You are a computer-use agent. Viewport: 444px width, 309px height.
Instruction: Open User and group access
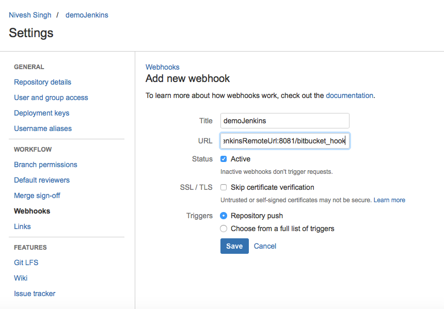pos(51,97)
